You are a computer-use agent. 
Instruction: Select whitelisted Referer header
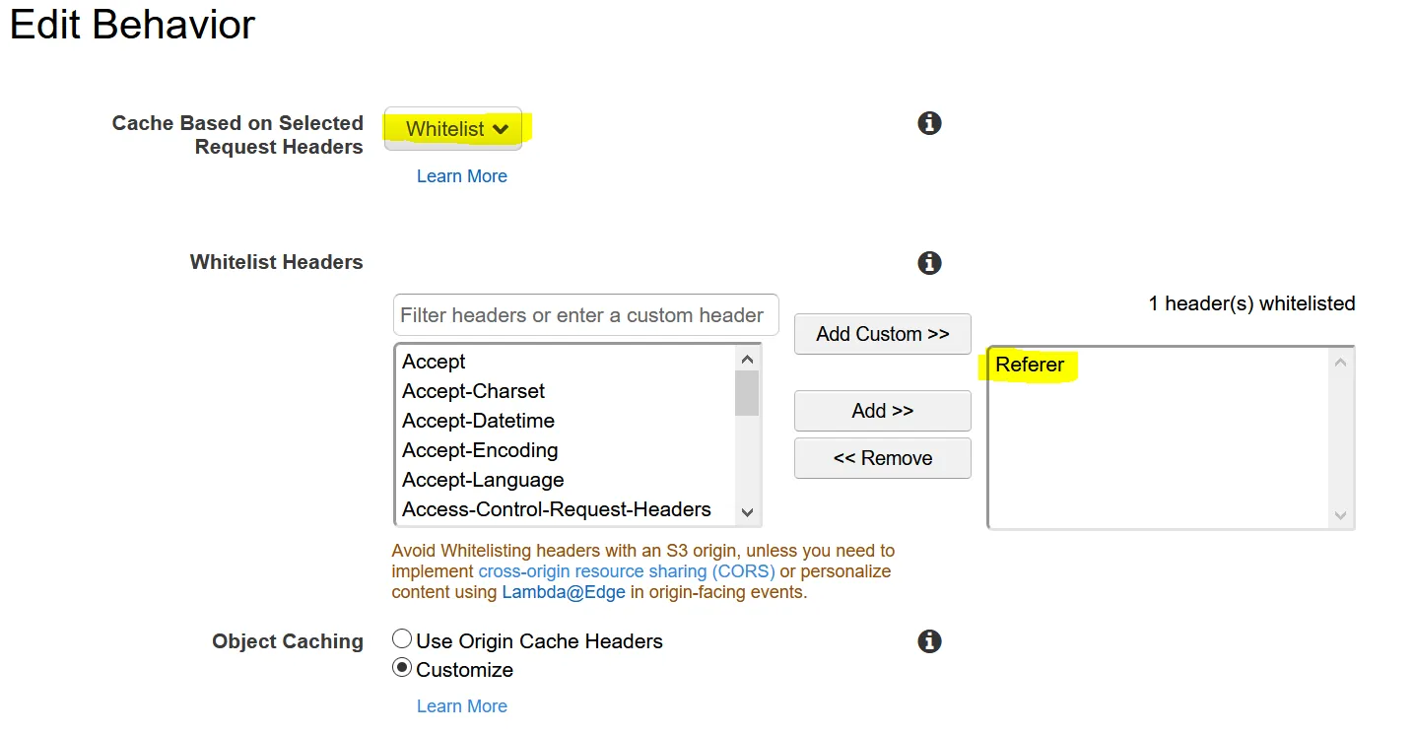(x=1030, y=365)
